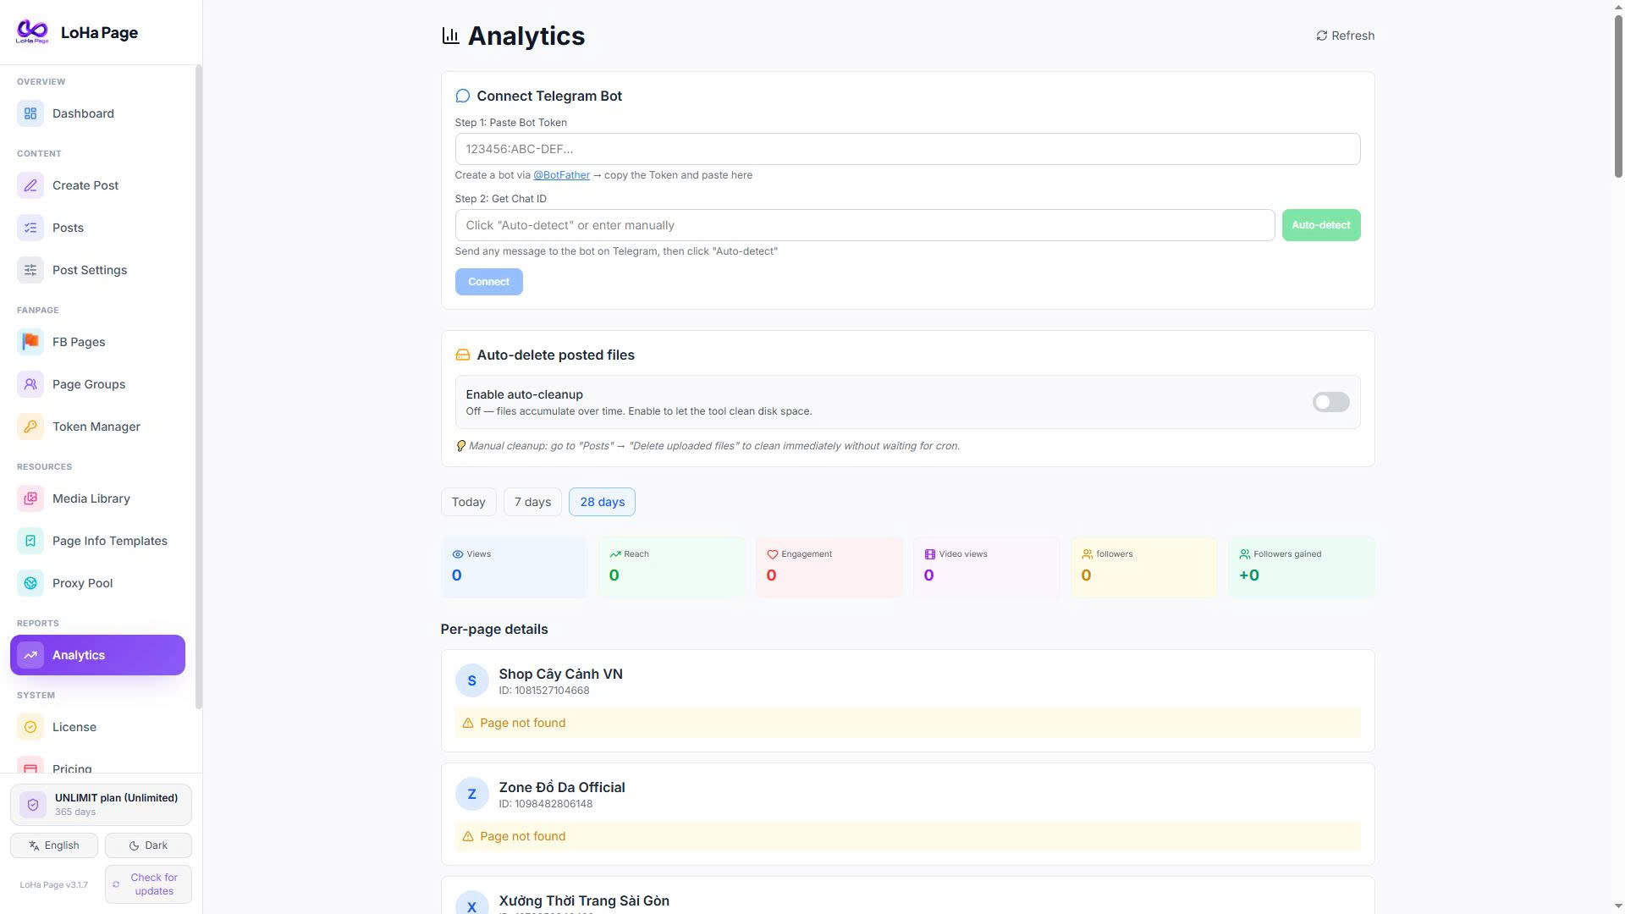Click the eye icon on Views card
1625x914 pixels.
tap(458, 554)
